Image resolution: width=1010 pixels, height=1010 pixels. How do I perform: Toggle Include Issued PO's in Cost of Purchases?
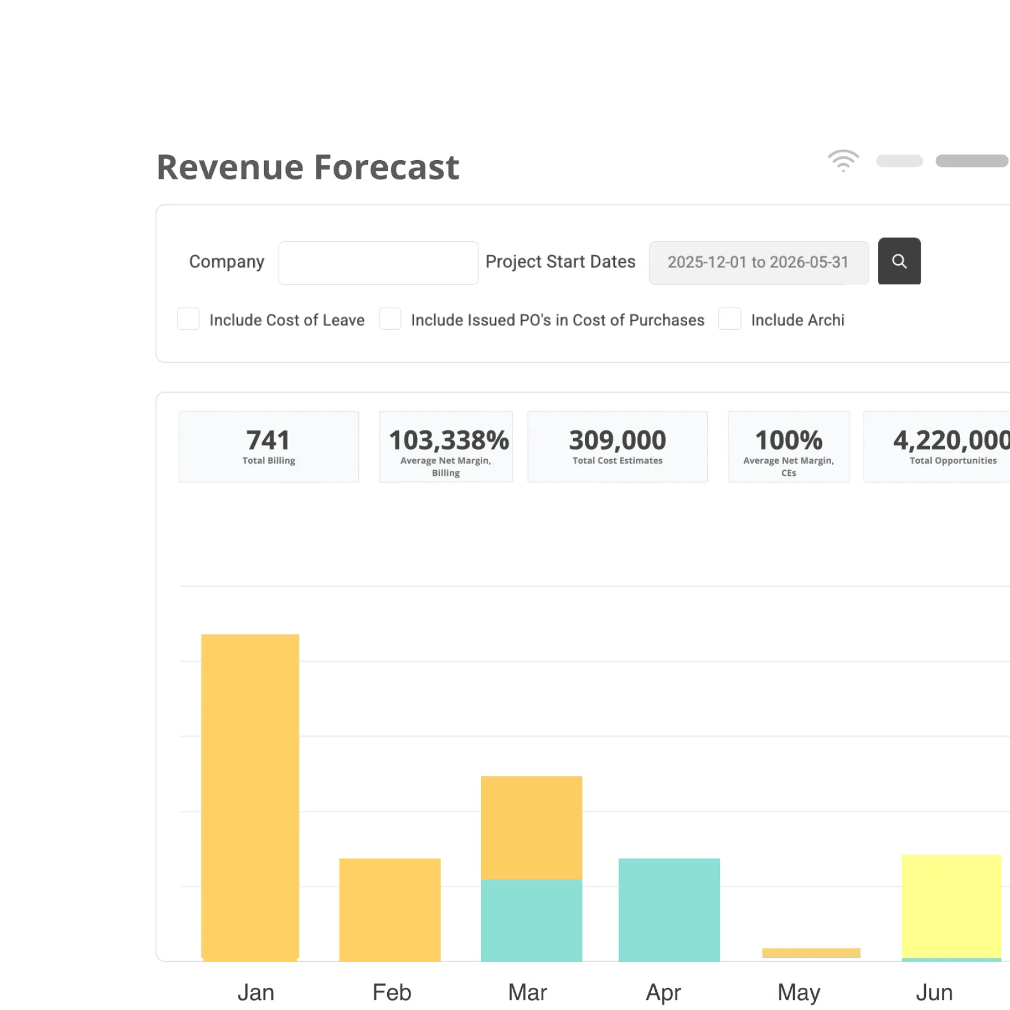tap(390, 319)
